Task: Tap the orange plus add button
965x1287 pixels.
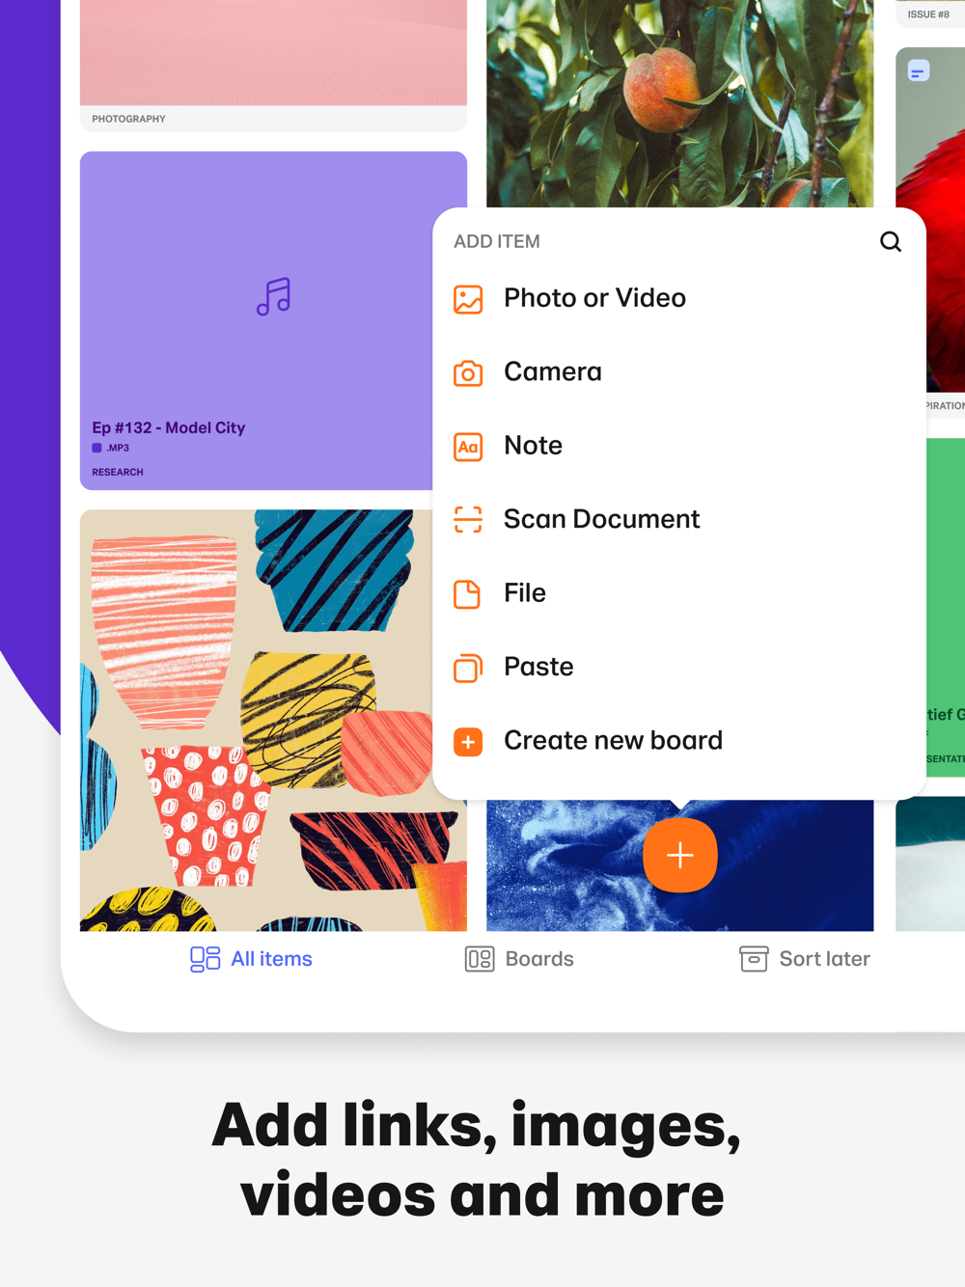Action: (x=680, y=855)
